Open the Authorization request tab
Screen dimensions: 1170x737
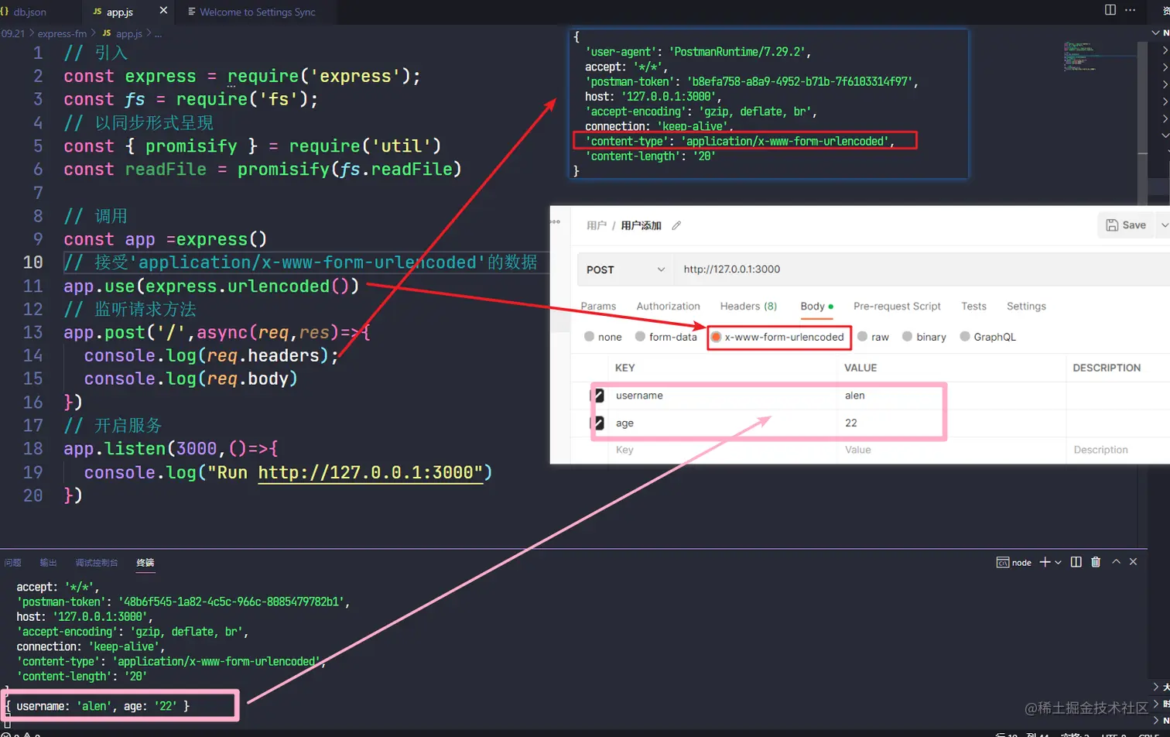pos(668,306)
